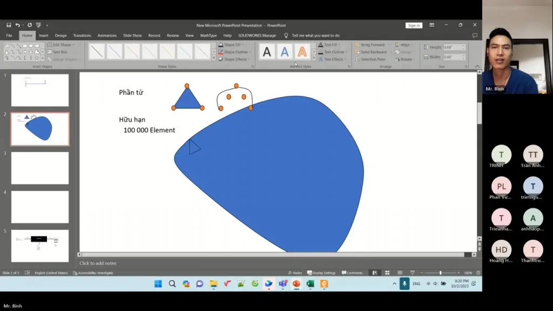
Task: Open the Shape Outline dropdown
Action: pos(234,52)
